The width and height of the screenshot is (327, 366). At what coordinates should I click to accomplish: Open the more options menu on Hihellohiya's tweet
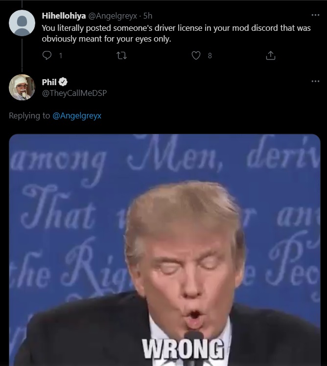coord(315,15)
